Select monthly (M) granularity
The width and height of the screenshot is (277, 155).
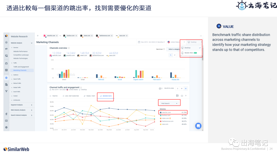click(186, 89)
